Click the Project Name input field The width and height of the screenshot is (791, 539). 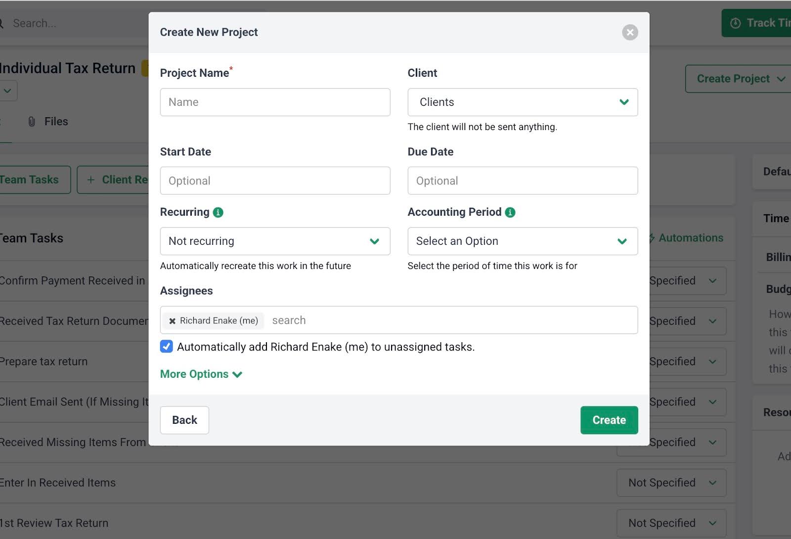tap(275, 102)
